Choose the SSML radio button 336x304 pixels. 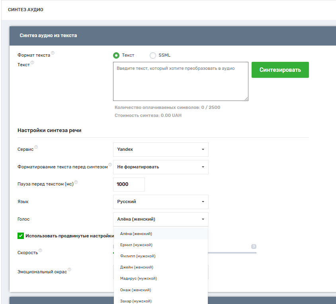pyautogui.click(x=152, y=55)
